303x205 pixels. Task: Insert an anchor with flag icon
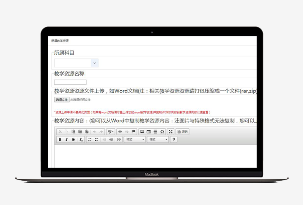133,132
